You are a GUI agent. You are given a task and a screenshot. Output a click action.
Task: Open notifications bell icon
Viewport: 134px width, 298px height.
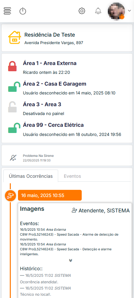(x=98, y=11)
